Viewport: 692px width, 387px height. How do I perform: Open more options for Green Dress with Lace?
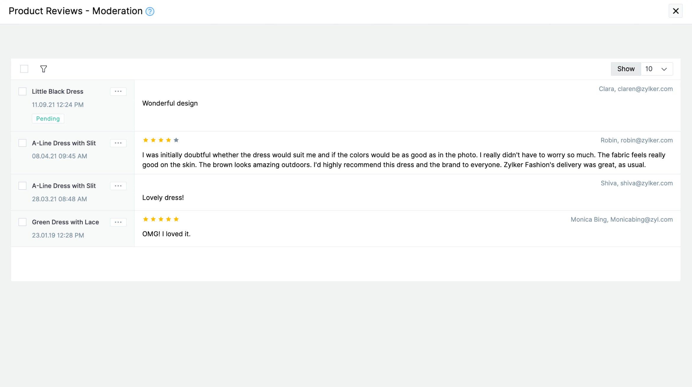point(118,222)
